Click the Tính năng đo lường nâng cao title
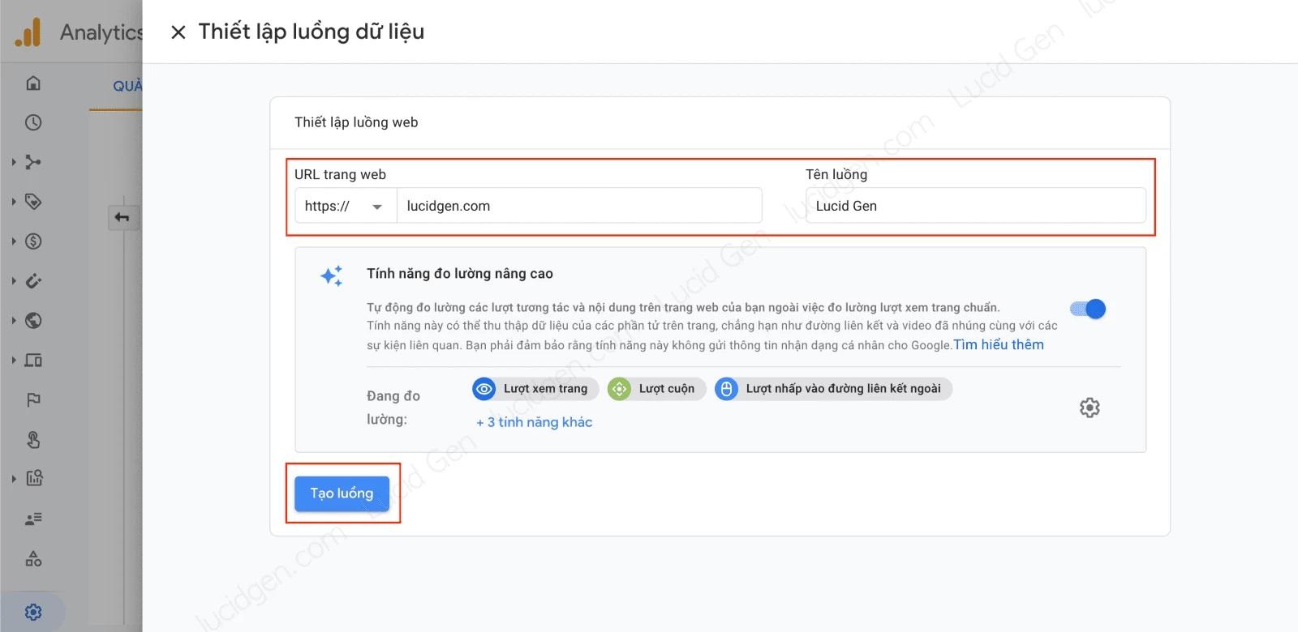The width and height of the screenshot is (1298, 632). coord(460,274)
